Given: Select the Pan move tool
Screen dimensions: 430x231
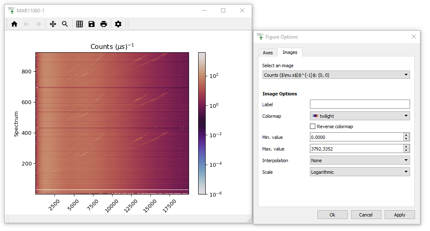Looking at the screenshot, I should 53,24.
